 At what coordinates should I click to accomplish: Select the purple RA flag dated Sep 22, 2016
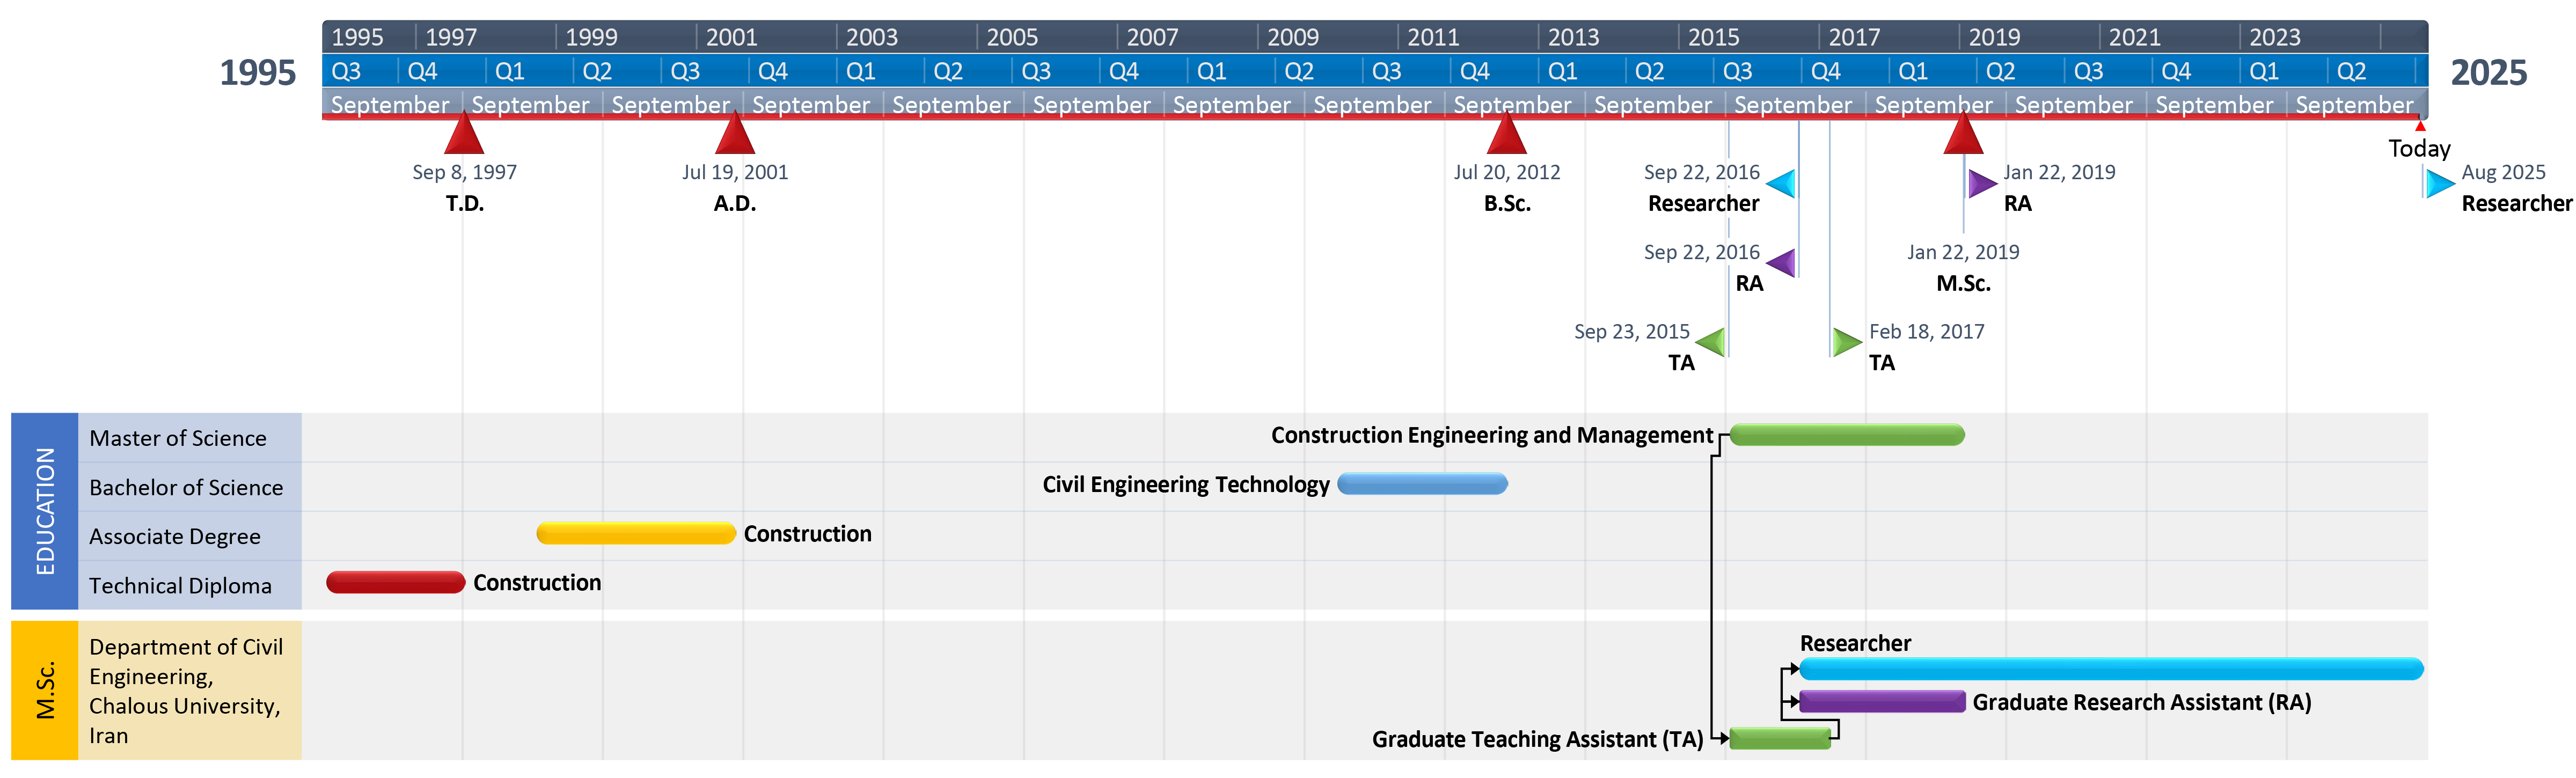(x=1782, y=263)
